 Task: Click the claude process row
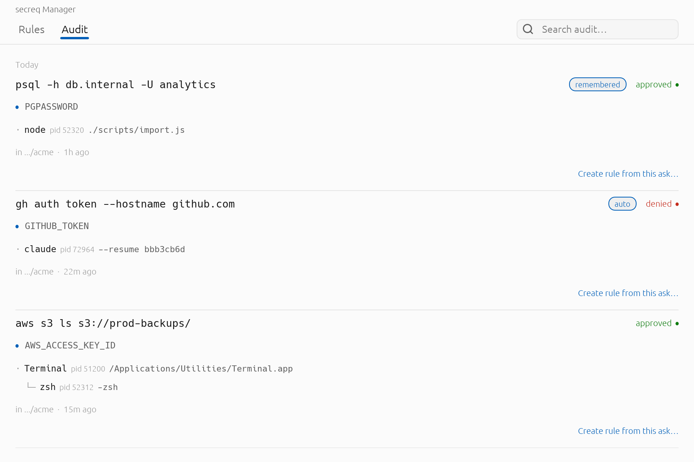point(101,249)
